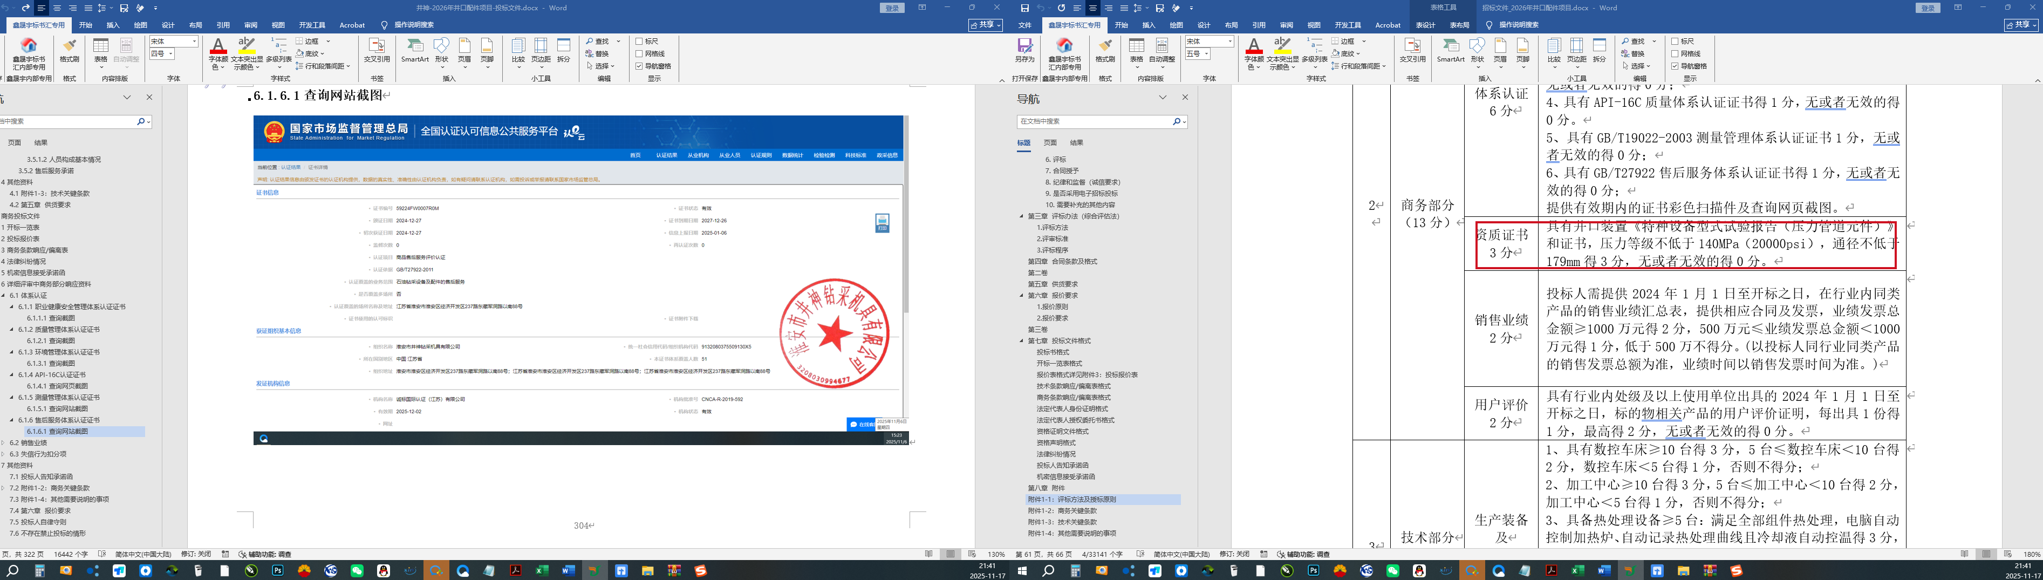This screenshot has width=2043, height=580.
Task: Toggle 网格线 checkbox in left Word window
Action: [639, 54]
